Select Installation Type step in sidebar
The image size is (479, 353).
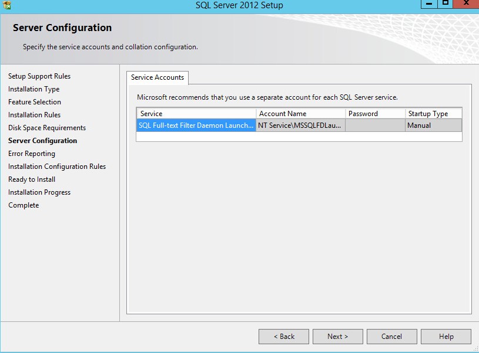pyautogui.click(x=34, y=89)
